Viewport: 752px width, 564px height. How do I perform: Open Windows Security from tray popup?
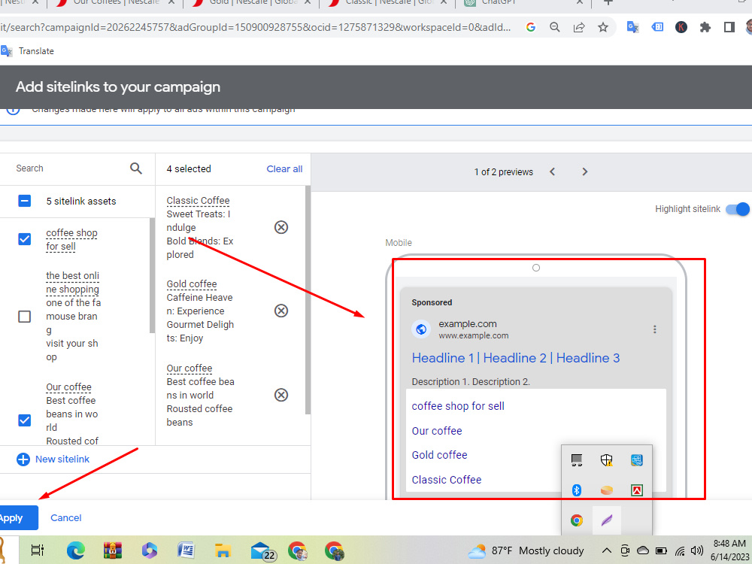coord(607,460)
